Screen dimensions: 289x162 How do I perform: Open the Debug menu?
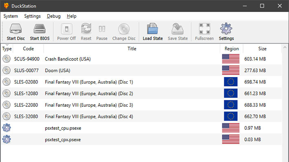54,16
